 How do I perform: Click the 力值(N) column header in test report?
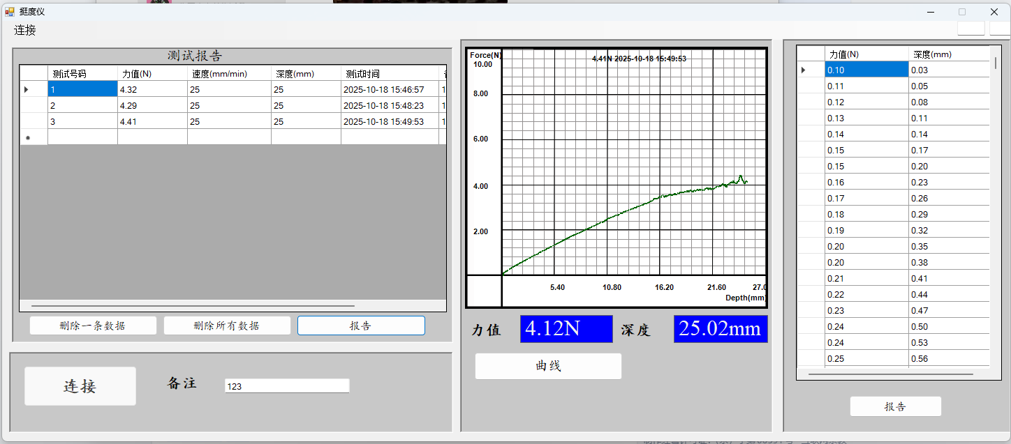(152, 73)
